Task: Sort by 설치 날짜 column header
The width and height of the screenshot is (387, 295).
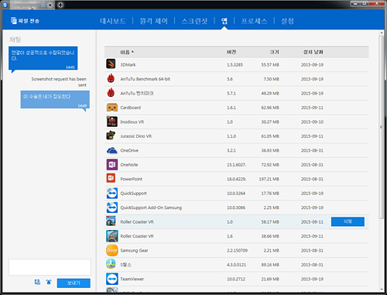Action: (313, 52)
